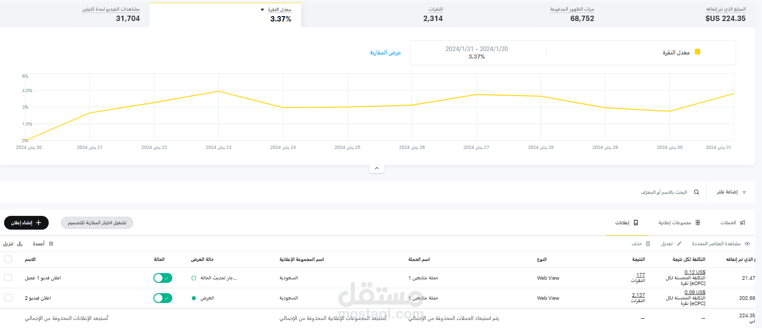
Task: Select the المبلغ الذي تم إنفاقه metric tile
Action: point(679,14)
